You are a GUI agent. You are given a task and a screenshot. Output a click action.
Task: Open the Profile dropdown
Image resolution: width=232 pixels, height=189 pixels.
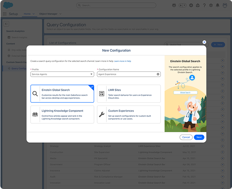tap(62, 74)
